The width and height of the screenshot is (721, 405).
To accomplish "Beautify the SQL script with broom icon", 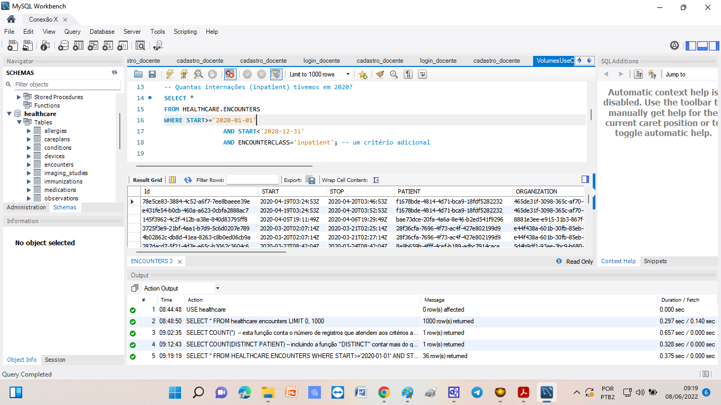I will click(x=380, y=74).
